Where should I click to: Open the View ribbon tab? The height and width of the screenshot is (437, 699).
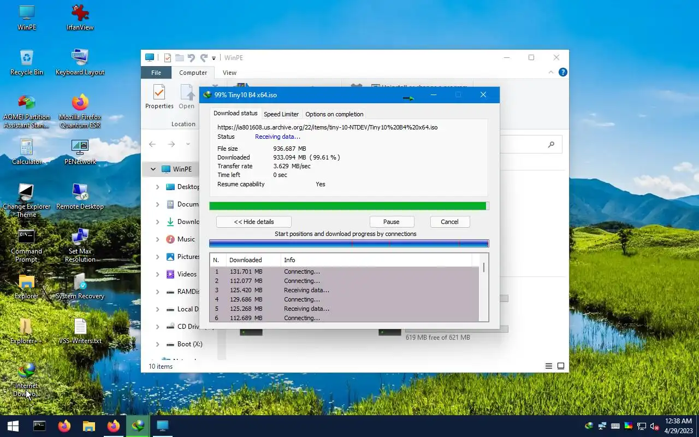click(x=229, y=72)
